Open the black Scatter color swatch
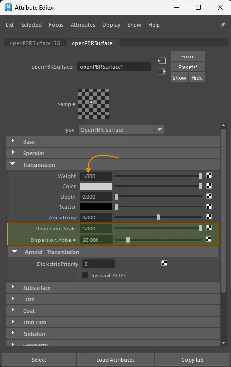This screenshot has height=367, width=231. click(x=96, y=206)
